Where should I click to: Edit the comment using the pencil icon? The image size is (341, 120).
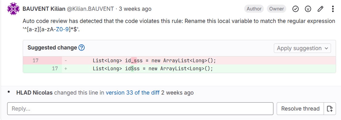click(320, 9)
